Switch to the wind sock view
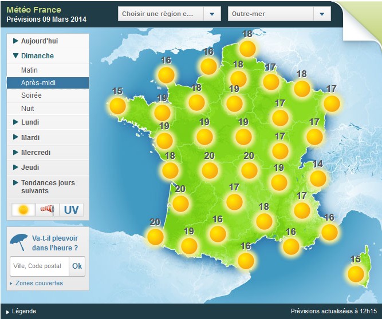Screen dimensions: 382x319 pyautogui.click(x=48, y=210)
